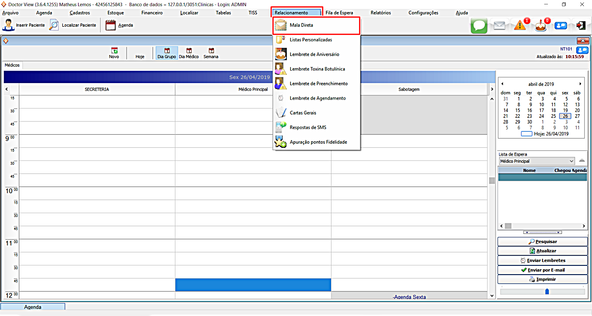Viewport: 592px width, 316px height.
Task: Open the Médico Principal dropdown
Action: (x=571, y=161)
